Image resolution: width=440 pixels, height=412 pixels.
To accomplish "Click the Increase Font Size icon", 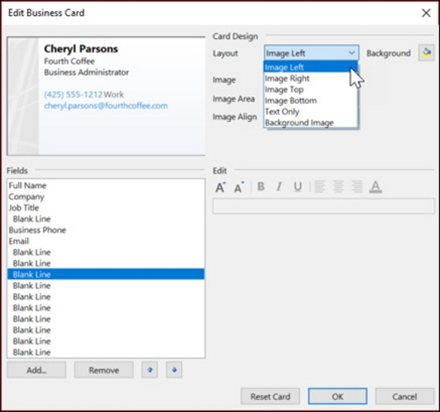I will [x=221, y=187].
